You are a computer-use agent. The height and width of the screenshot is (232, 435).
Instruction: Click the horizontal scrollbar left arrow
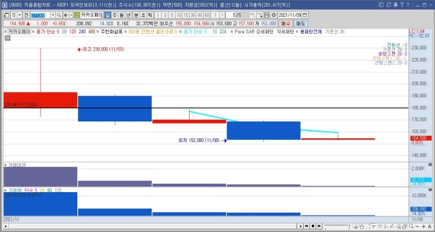click(5, 226)
